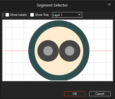
Task: Select the left light gray conductor core
Action: tap(48, 51)
